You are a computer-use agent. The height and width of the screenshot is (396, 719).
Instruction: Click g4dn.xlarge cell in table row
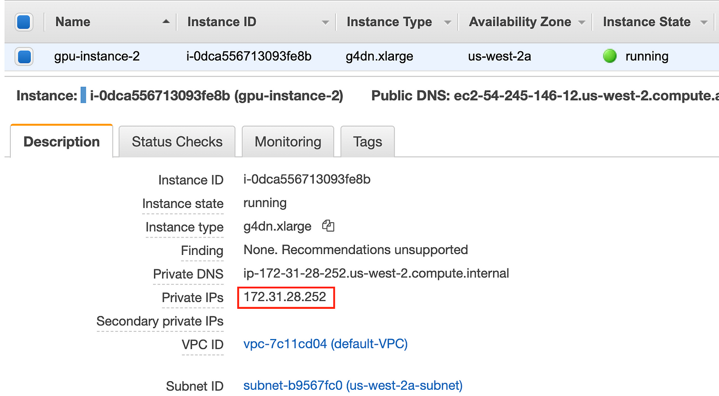click(x=380, y=56)
